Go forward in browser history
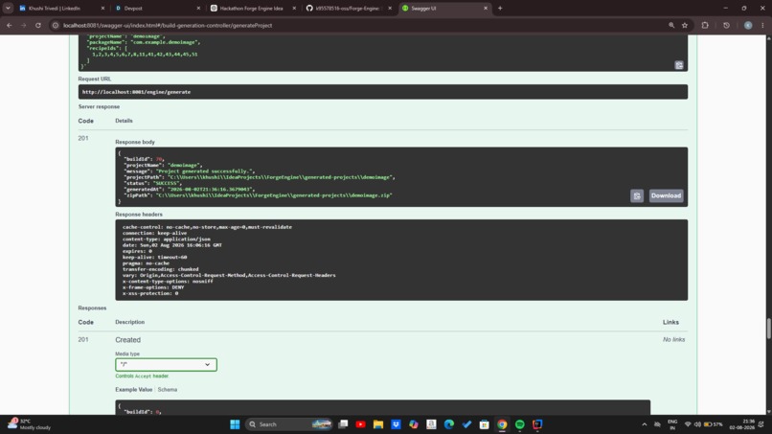The width and height of the screenshot is (772, 434). [x=24, y=25]
